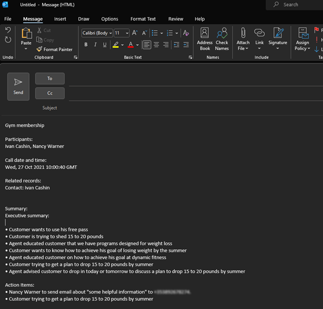Viewport: 323px width, 309px height.
Task: Click 'Ivan Cashin, Nancy Warner' line
Action: (x=34, y=146)
